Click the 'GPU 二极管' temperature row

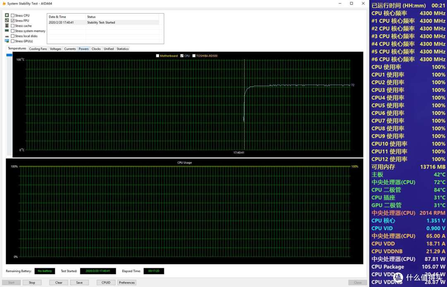tap(408, 205)
